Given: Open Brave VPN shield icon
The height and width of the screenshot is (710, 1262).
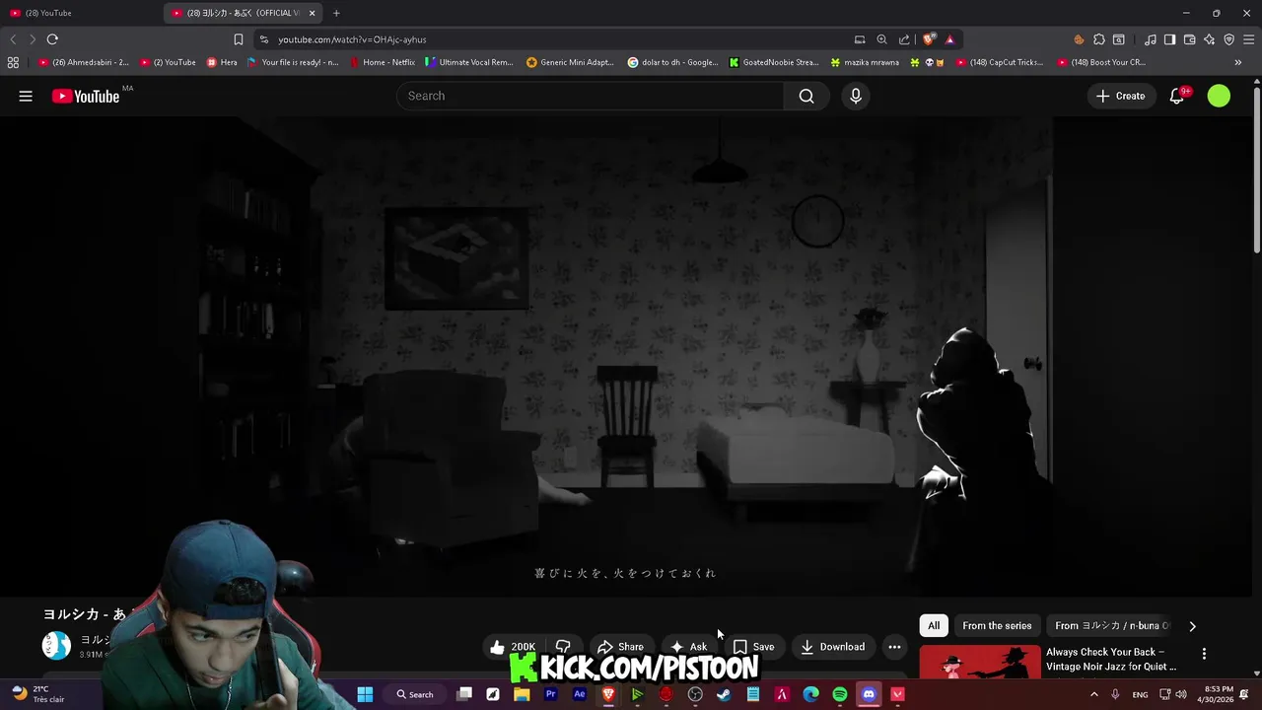Looking at the screenshot, I should point(1228,39).
